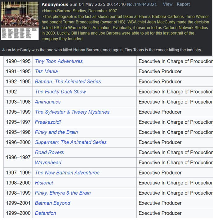Select the 1998–2000 year cell
213x220 pixels.
[x=18, y=183]
